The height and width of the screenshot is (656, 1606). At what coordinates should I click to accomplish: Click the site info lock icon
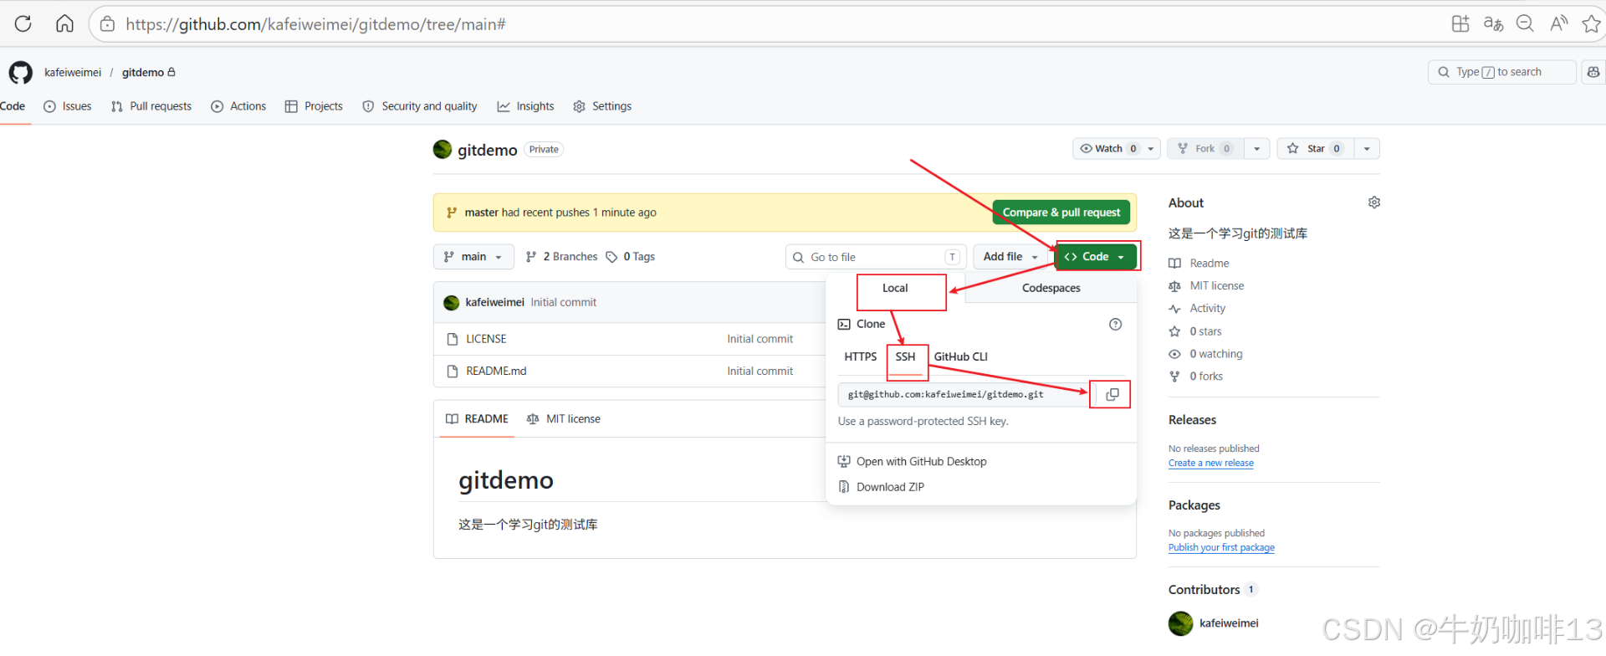coord(108,24)
